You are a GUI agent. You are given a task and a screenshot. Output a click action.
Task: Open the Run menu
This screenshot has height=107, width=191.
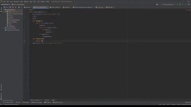point(31,1)
